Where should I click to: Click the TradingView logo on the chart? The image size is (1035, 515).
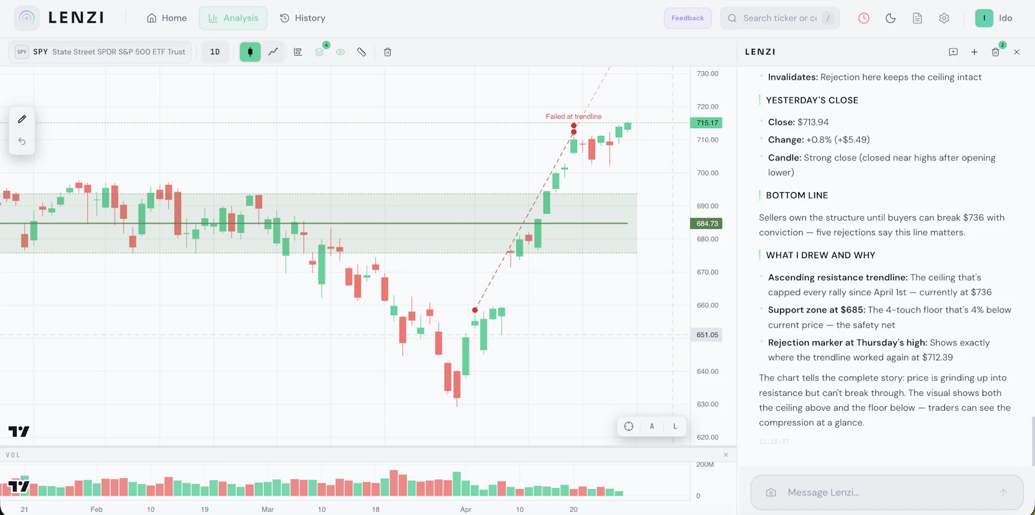[x=19, y=432]
